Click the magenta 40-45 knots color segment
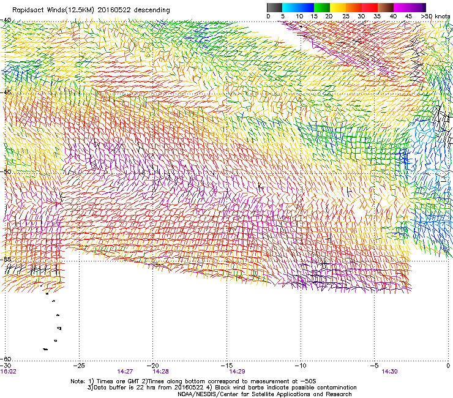 click(402, 7)
